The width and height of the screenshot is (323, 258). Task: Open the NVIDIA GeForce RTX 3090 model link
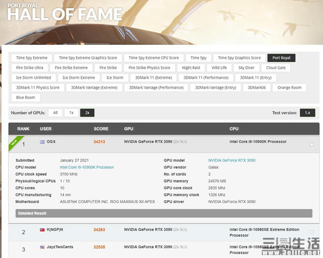pos(231,161)
